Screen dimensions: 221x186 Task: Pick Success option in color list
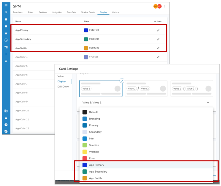point(94,145)
